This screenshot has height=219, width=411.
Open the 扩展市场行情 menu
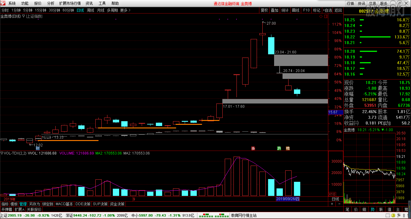[70, 3]
